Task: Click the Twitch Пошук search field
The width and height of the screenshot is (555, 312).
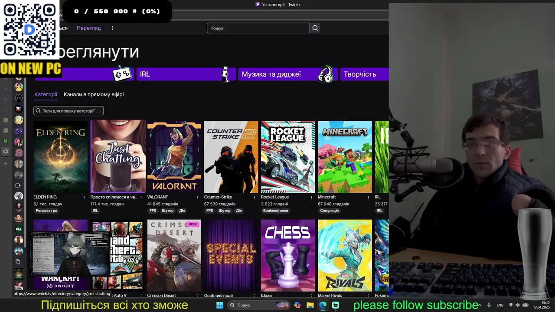Action: (258, 28)
